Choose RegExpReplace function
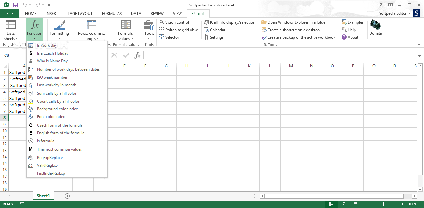This screenshot has width=424, height=208. (67, 158)
